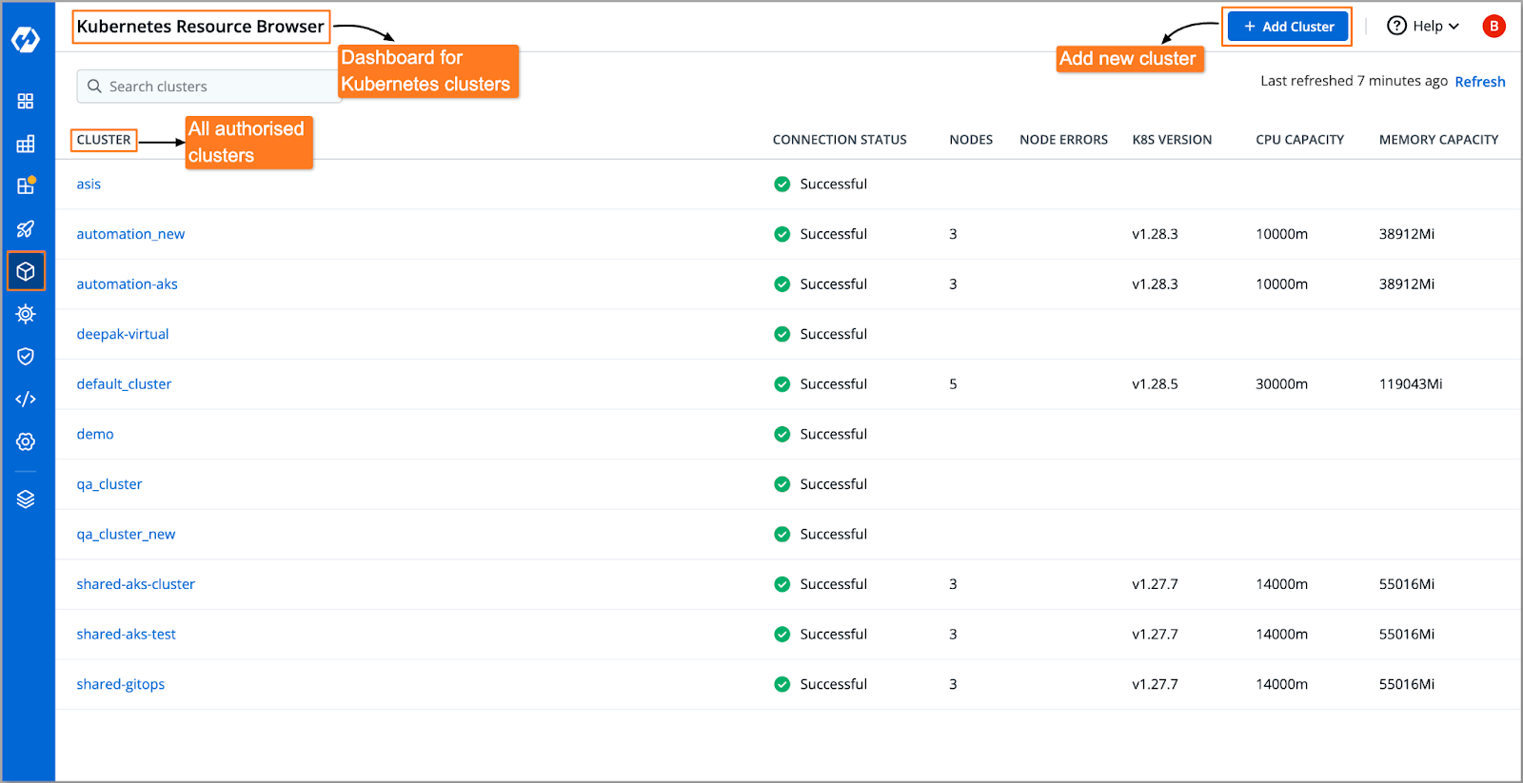Click v1.28.5 version in default_cluster row
The height and width of the screenshot is (783, 1523).
pos(1155,384)
